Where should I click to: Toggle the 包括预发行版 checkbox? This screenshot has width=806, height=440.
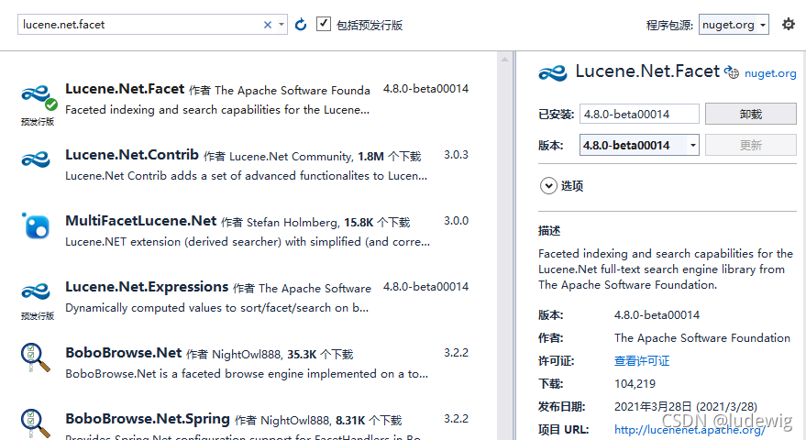[324, 24]
